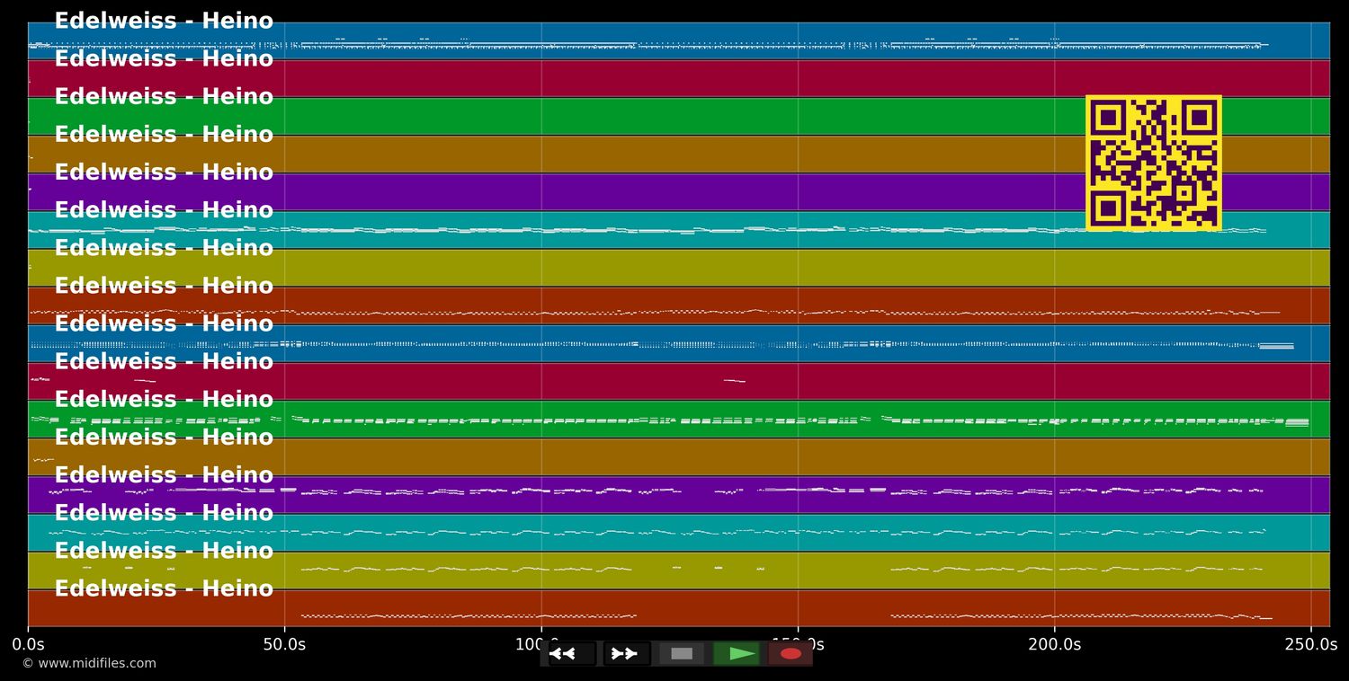This screenshot has width=1349, height=681.
Task: Click the www.midifiles.com copyright text
Action: [x=89, y=663]
